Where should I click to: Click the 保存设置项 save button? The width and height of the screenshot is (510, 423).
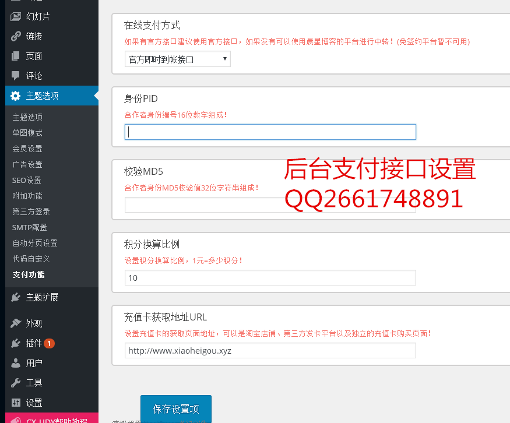pyautogui.click(x=175, y=409)
